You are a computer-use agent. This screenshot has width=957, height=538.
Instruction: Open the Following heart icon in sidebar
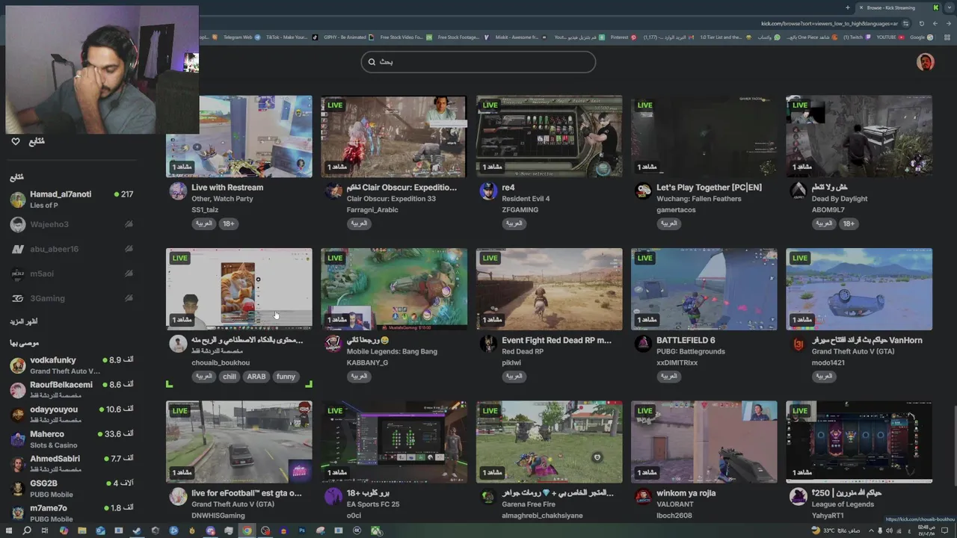[x=16, y=141]
